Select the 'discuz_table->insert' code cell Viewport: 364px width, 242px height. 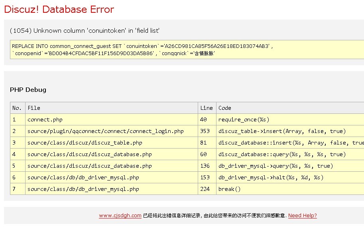tap(290, 131)
